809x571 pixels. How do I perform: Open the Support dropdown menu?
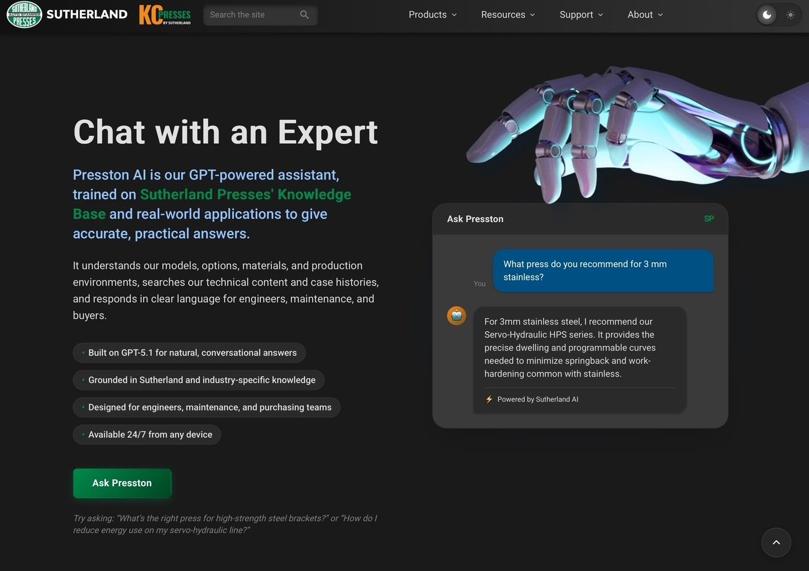582,15
